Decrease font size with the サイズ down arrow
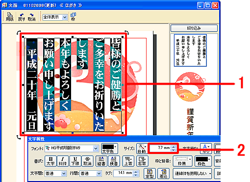The height and width of the screenshot is (182, 250). [174, 150]
